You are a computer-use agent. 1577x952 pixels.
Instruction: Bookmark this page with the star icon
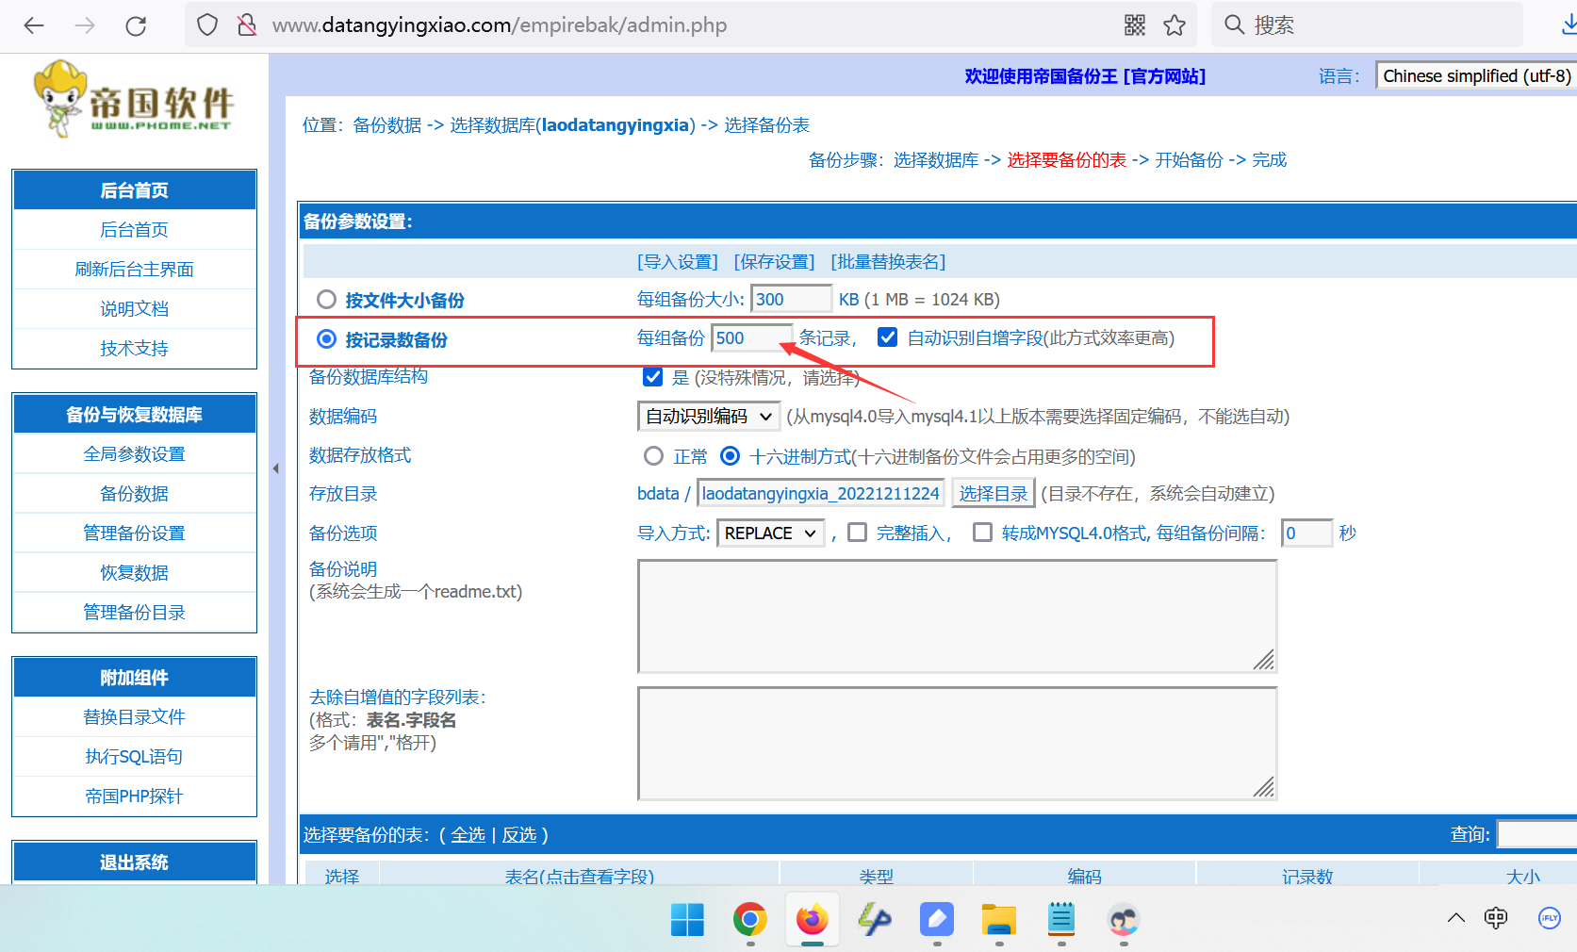click(1175, 25)
